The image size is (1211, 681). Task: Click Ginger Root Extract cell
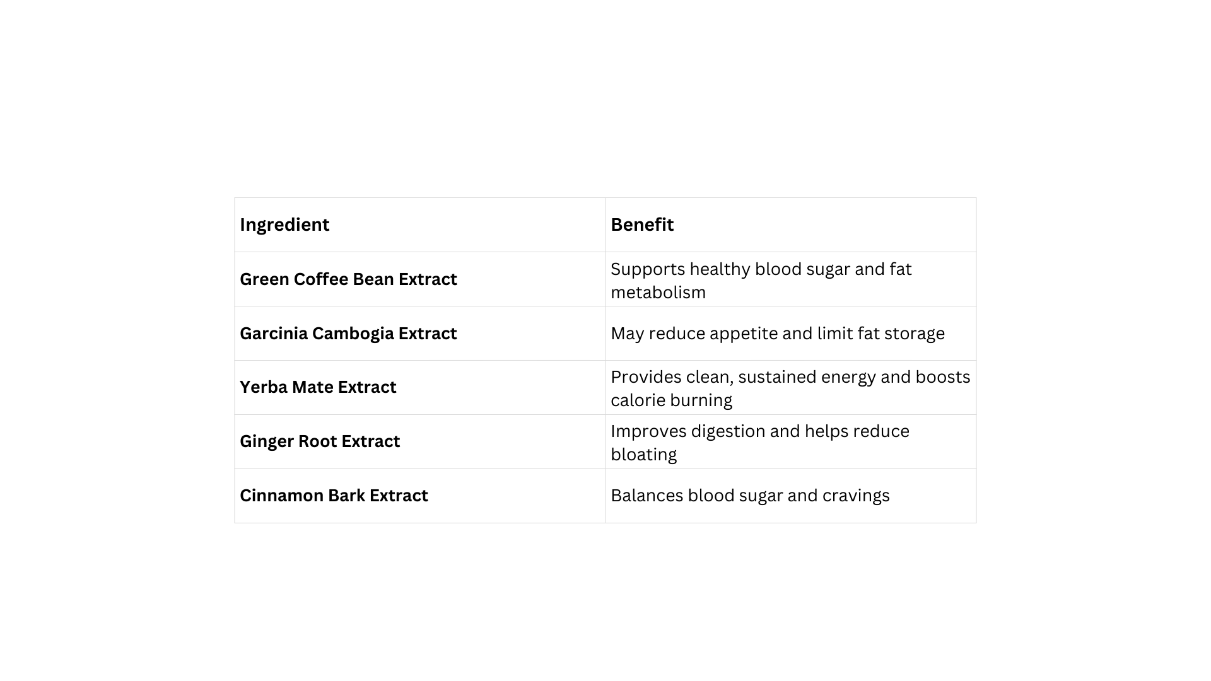pyautogui.click(x=420, y=441)
